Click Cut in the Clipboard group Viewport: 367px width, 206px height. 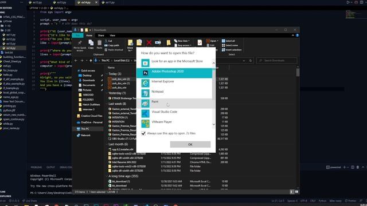(108, 41)
